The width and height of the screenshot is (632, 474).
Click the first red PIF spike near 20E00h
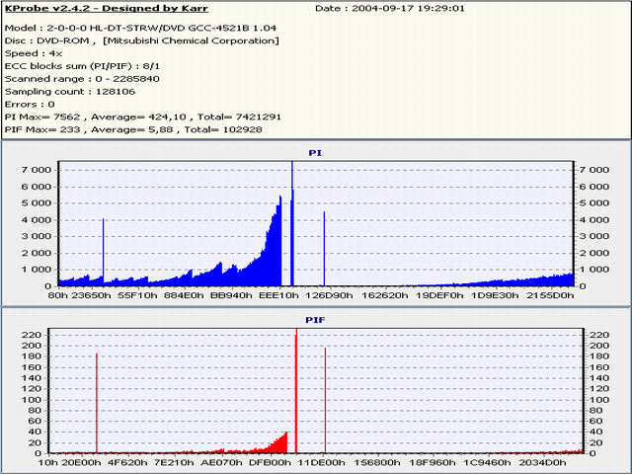[97, 404]
